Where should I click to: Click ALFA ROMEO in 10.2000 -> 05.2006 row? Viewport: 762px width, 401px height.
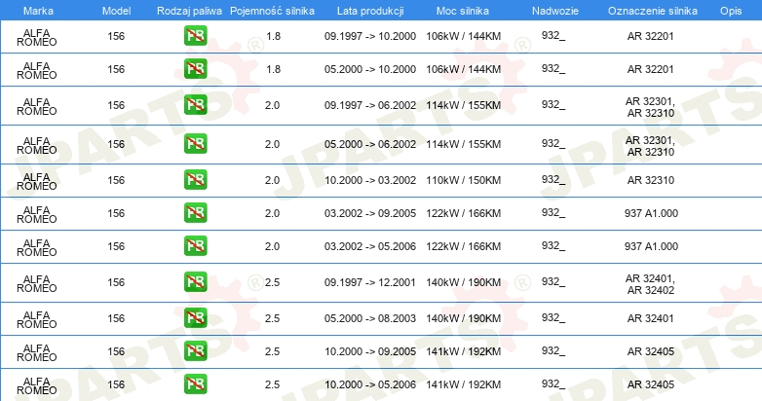point(36,385)
